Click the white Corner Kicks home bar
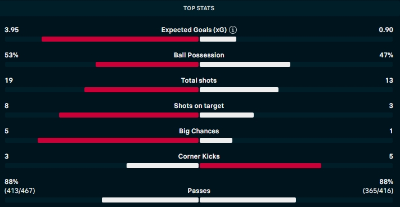Image resolution: width=400 pixels, height=207 pixels. [x=163, y=166]
